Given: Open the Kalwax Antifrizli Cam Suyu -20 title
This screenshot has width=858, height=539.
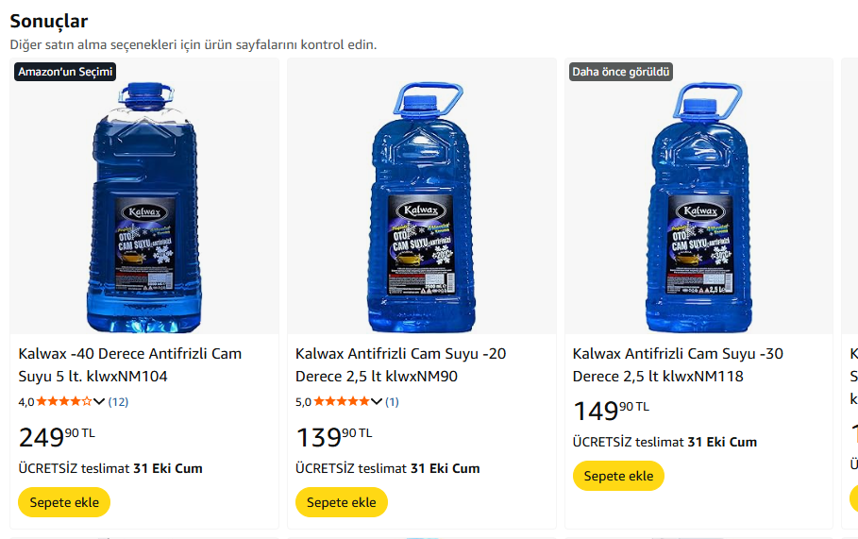Looking at the screenshot, I should (x=400, y=364).
